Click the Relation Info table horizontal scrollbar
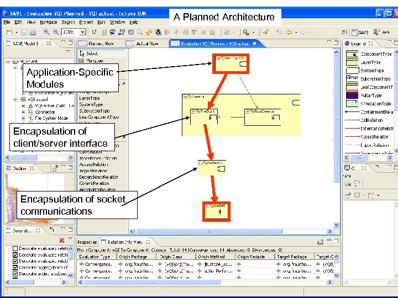The width and height of the screenshot is (398, 298). coord(153,282)
